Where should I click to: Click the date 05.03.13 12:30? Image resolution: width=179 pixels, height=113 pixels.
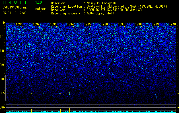[15, 13]
